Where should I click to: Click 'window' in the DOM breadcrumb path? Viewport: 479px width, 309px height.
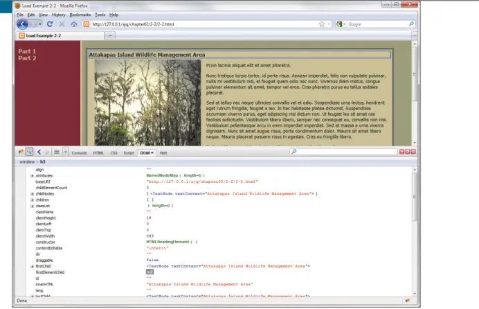coord(27,161)
